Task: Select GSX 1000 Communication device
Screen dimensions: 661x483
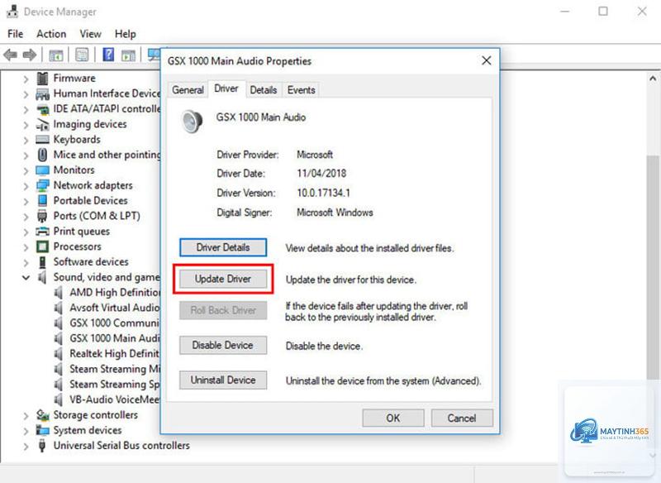Action: pos(114,323)
